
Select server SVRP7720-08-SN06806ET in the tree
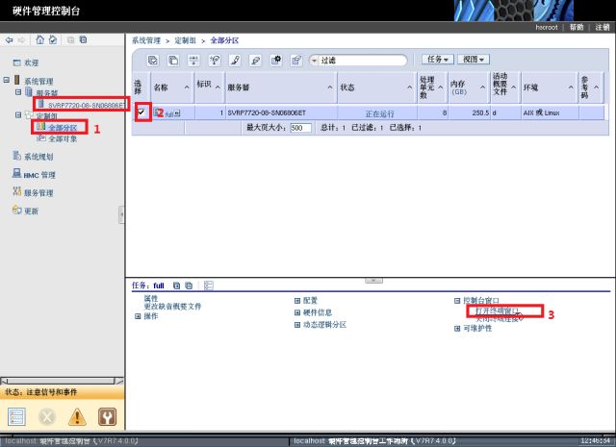coord(86,105)
